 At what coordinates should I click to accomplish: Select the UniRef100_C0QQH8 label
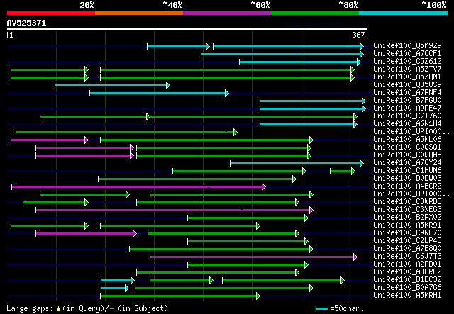pyautogui.click(x=407, y=155)
